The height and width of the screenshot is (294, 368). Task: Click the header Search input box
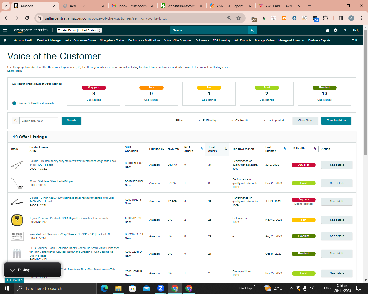tap(209, 30)
